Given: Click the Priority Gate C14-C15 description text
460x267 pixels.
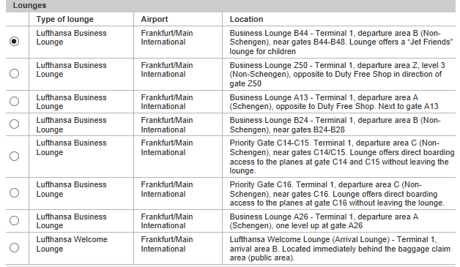Looking at the screenshot, I should (x=342, y=157).
